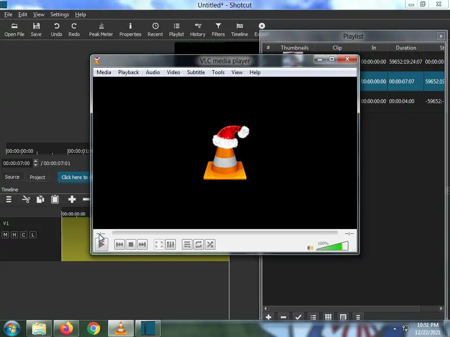Remove the playlist item with minus button
This screenshot has width=450, height=337.
point(283,317)
